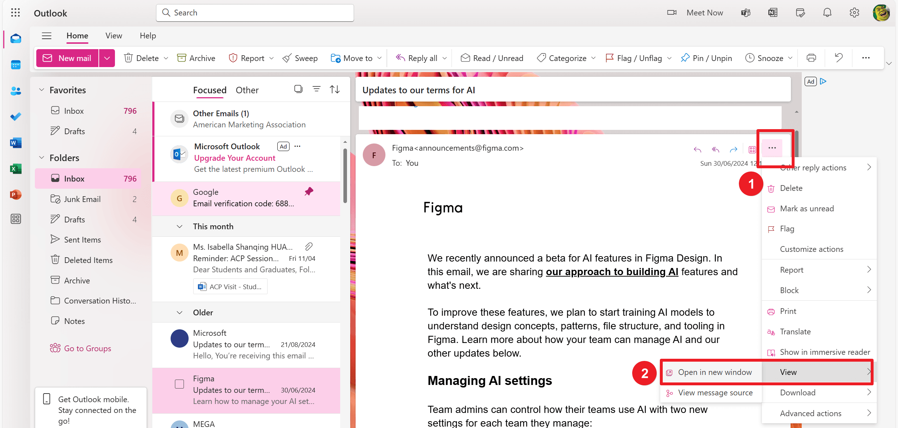
Task: Tick the Figma message checkbox
Action: [179, 384]
